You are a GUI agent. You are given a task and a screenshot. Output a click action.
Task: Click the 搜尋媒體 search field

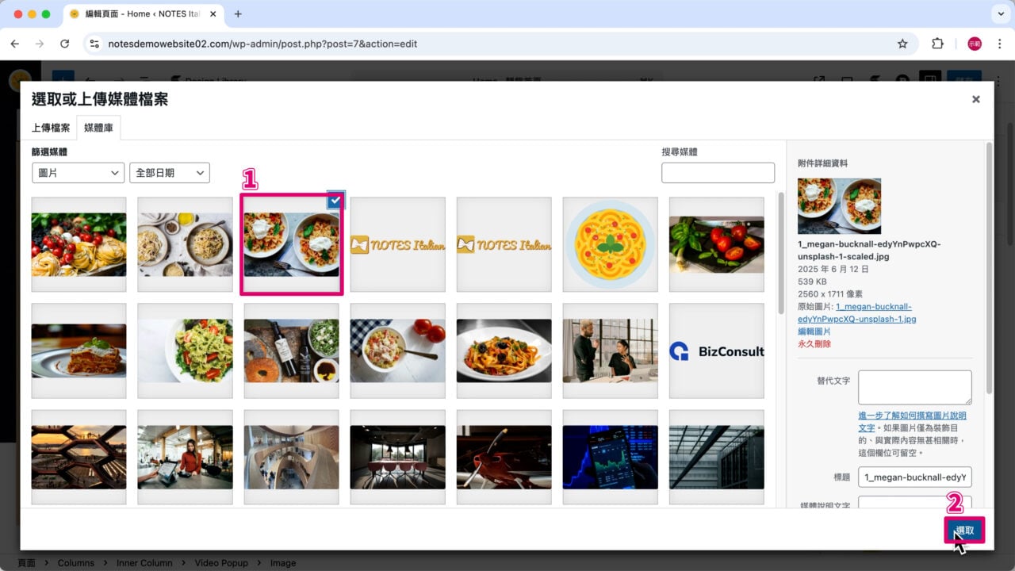(718, 173)
